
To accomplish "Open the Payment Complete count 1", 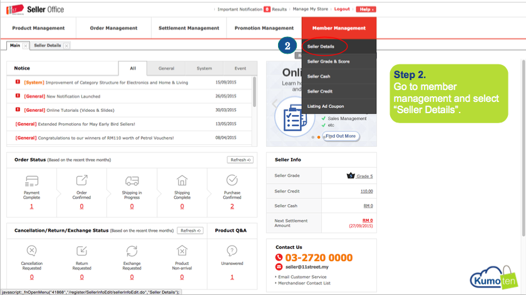I will tap(31, 207).
